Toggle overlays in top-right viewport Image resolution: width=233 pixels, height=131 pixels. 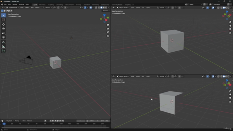213,8
